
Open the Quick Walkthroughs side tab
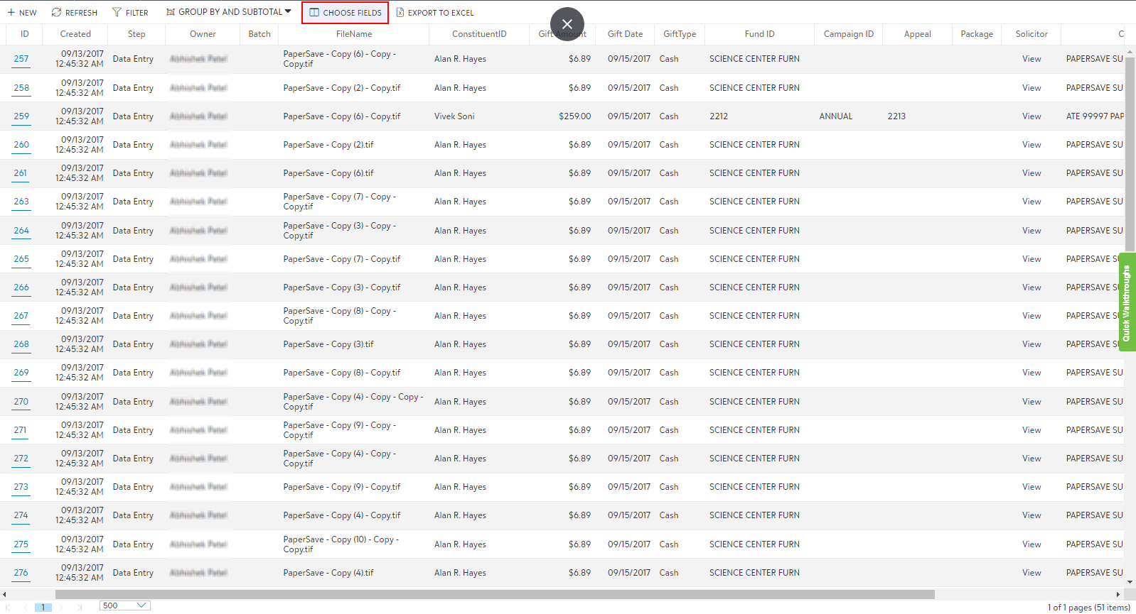(x=1127, y=302)
